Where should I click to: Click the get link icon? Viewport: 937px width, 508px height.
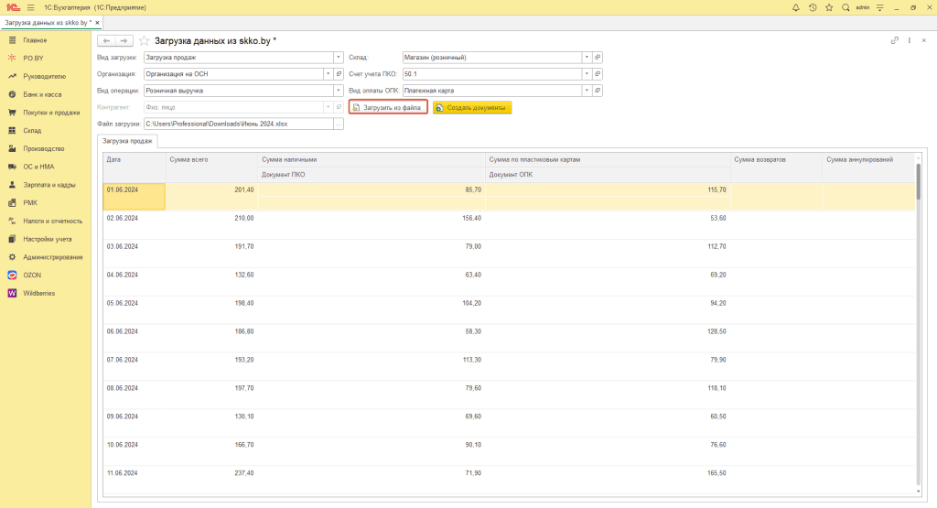[x=894, y=41]
